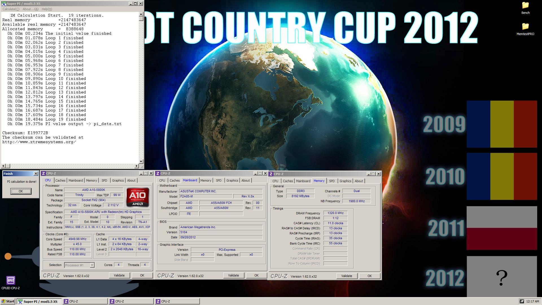Open About tab in first CPU-Z window
The image size is (542, 305).
[131, 180]
